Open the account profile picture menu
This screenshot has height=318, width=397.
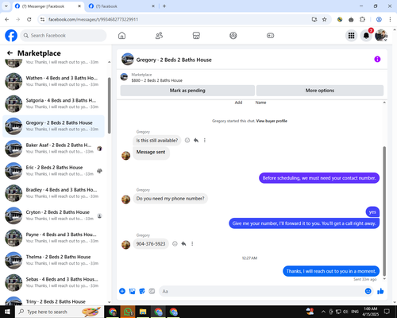(381, 36)
